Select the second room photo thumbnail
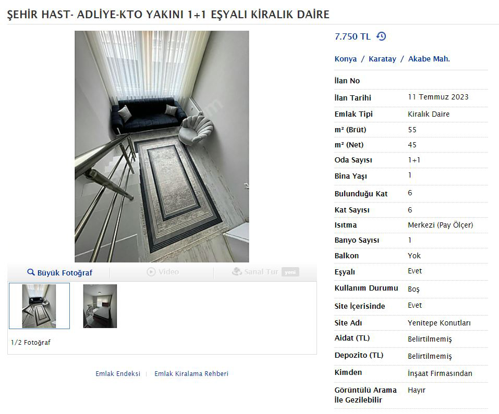 (100, 306)
